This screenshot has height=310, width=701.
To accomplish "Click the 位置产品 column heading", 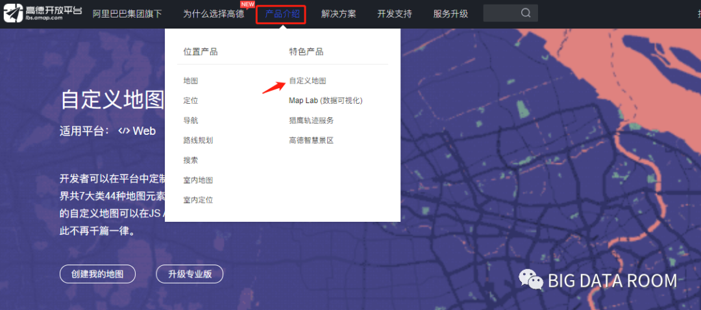I will [201, 52].
